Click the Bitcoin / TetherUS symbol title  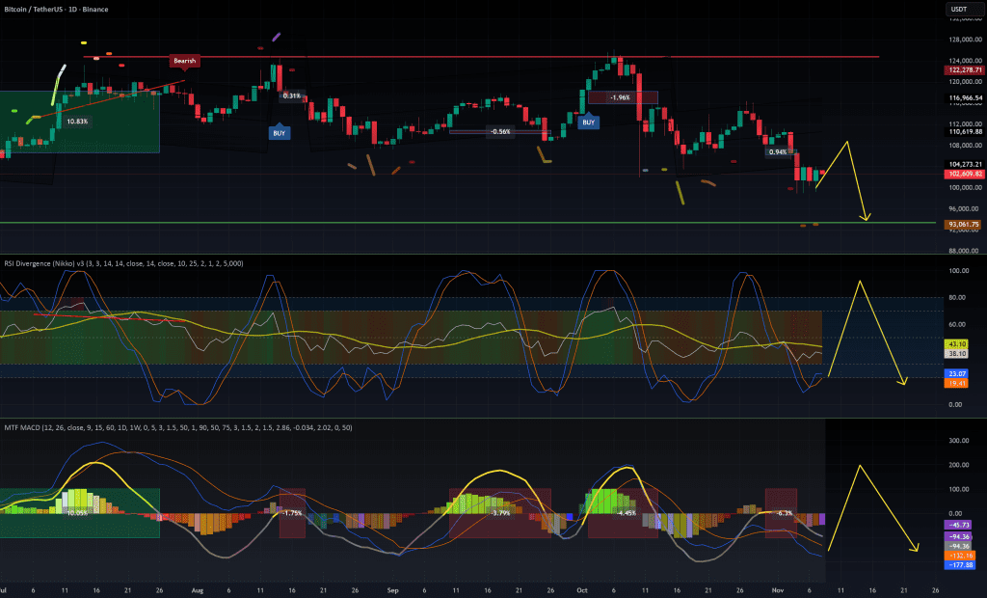[43, 9]
